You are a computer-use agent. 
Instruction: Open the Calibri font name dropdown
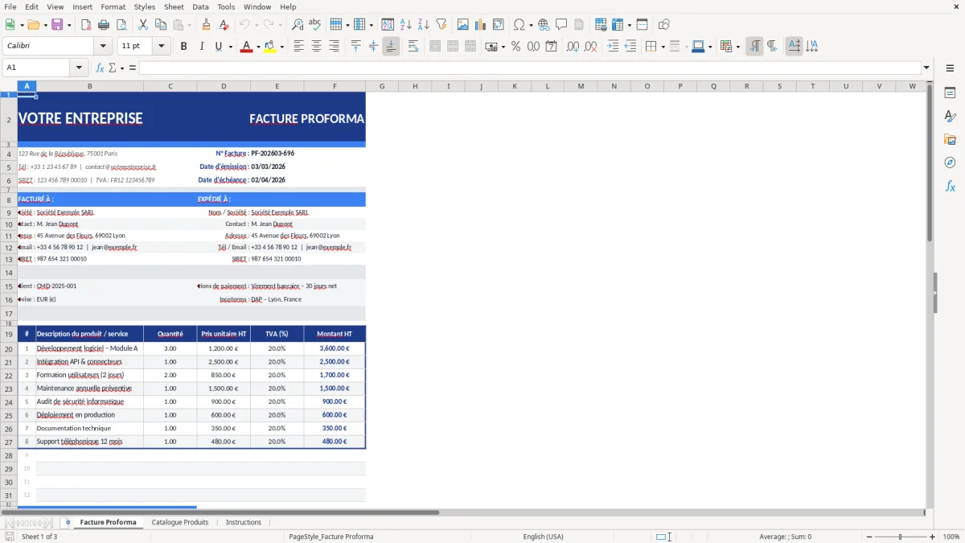(102, 46)
